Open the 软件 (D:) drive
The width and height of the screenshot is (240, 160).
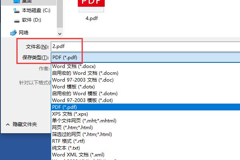pyautogui.click(x=16, y=20)
